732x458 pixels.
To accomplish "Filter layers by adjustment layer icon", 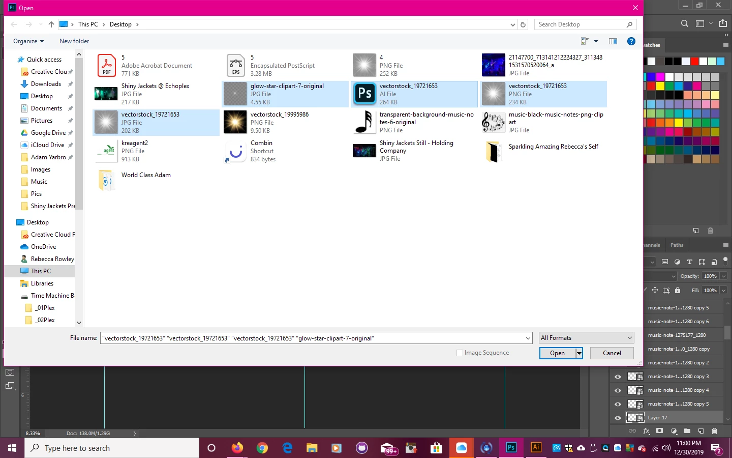I will (x=677, y=262).
